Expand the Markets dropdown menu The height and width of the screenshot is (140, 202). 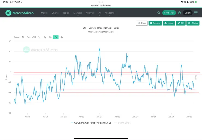point(78,13)
